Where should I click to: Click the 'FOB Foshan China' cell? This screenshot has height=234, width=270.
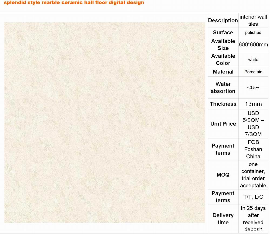pos(253,149)
